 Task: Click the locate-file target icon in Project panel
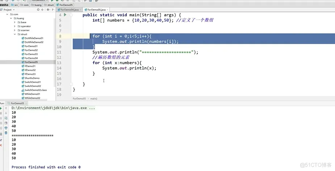pyautogui.click(x=38, y=10)
